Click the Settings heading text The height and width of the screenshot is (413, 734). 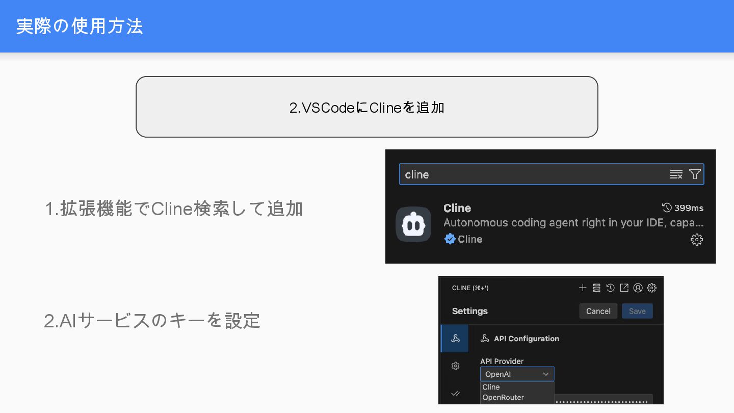[x=469, y=311]
